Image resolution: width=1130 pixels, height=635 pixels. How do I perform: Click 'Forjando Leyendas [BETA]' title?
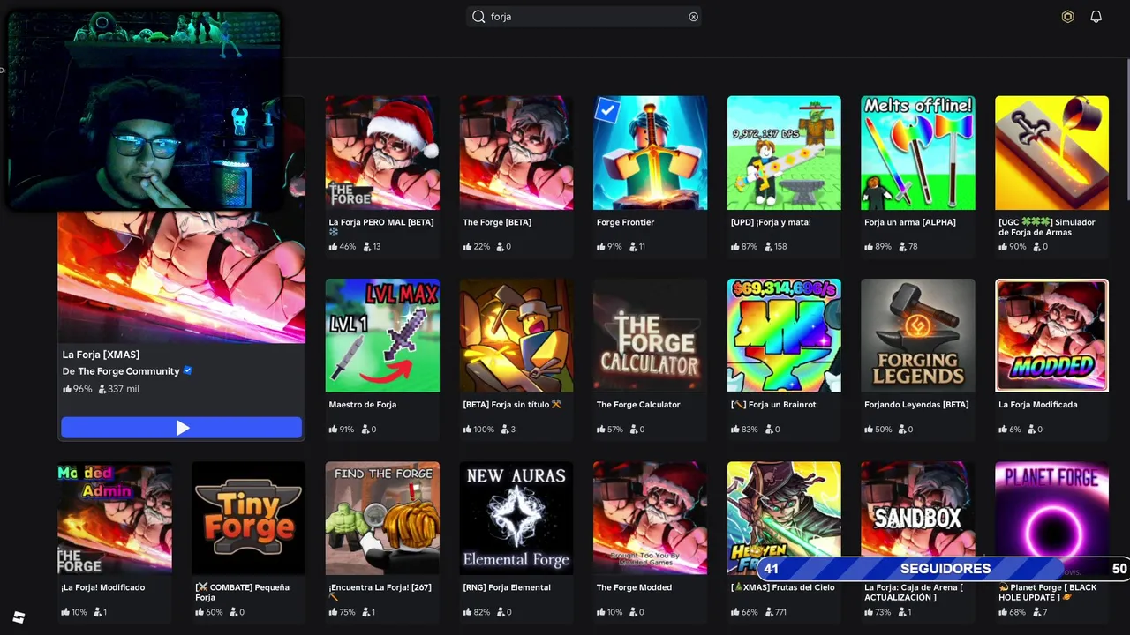click(916, 405)
